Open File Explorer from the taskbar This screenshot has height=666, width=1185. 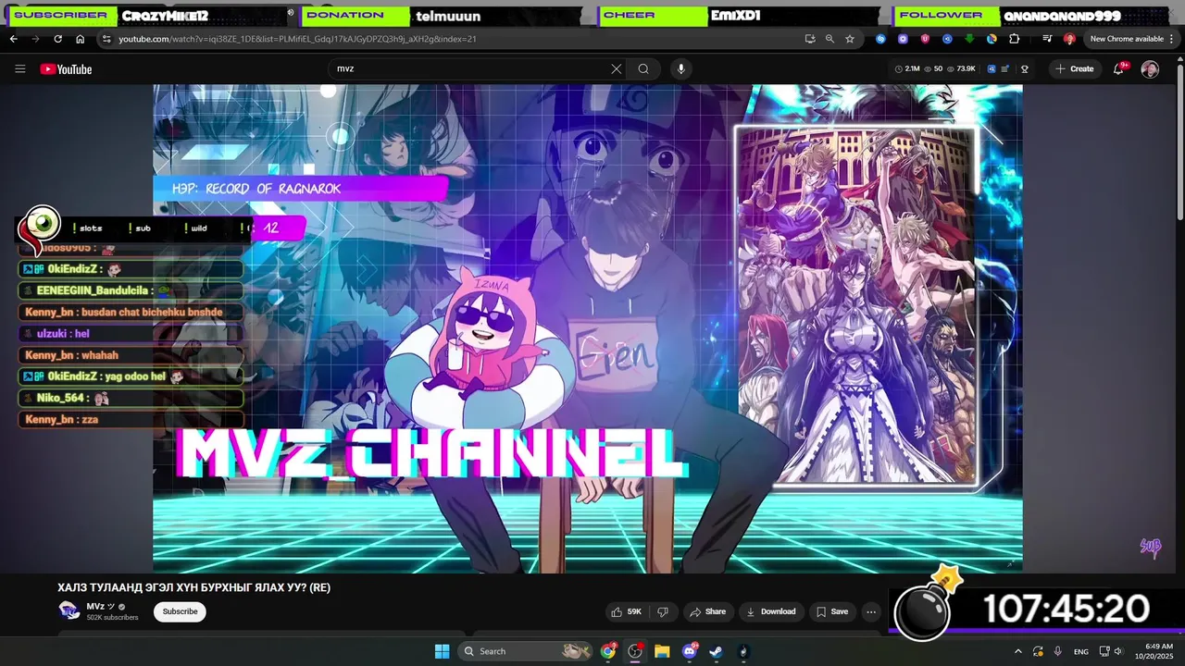pos(662,651)
